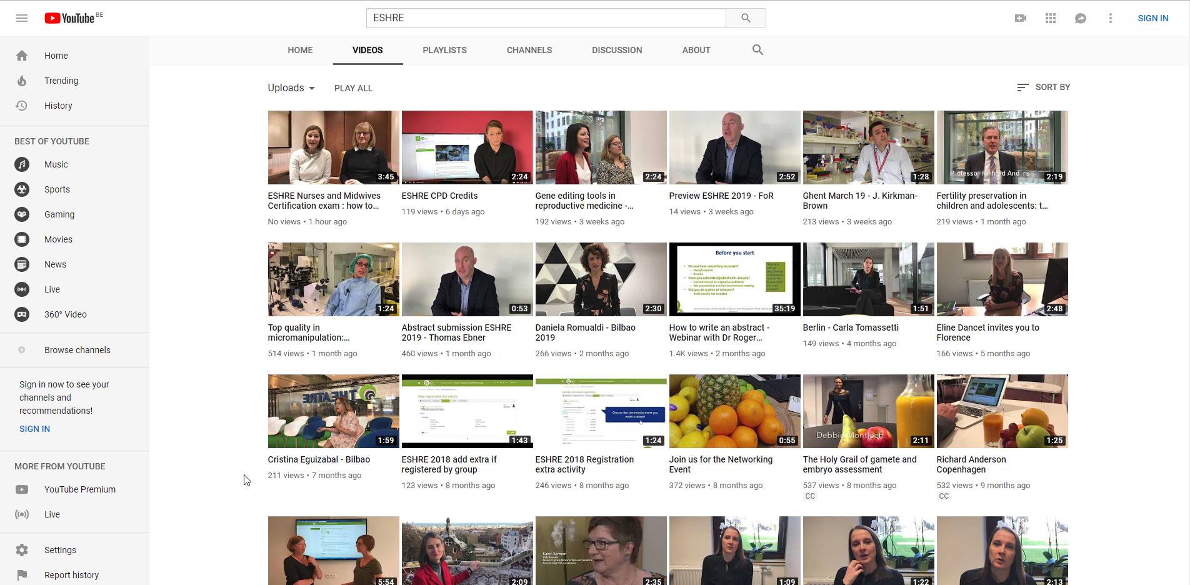1190x585 pixels.
Task: Click the 360° Video icon
Action: click(22, 314)
